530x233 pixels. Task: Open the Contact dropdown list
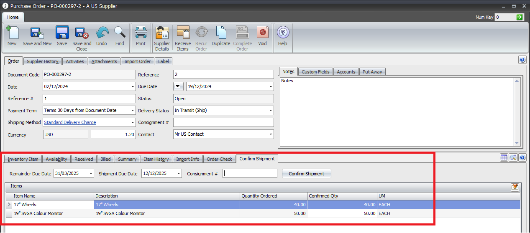[x=271, y=134]
